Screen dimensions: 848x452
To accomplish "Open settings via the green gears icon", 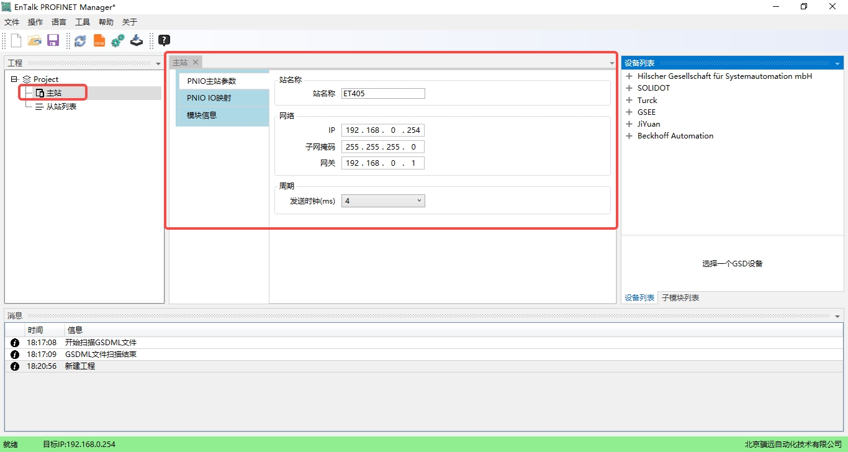I will click(118, 41).
